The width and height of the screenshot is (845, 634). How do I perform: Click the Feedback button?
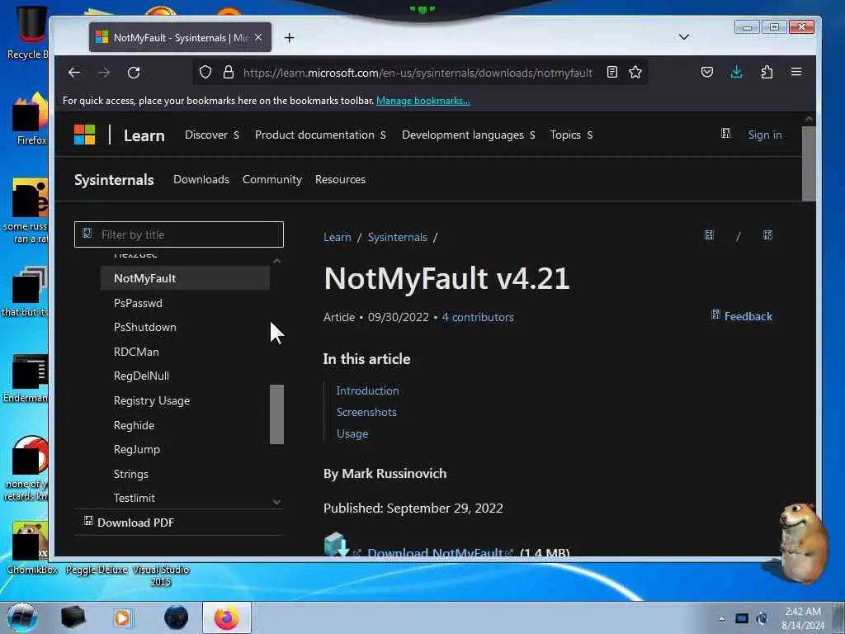point(742,316)
